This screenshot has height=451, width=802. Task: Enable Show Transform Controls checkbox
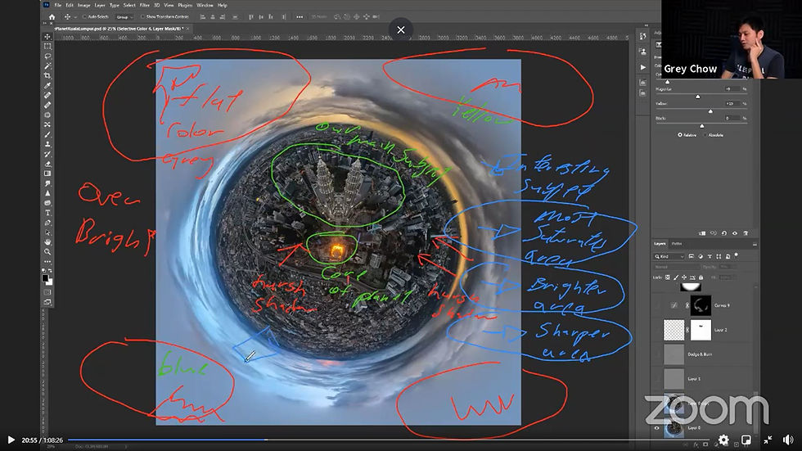tap(142, 17)
